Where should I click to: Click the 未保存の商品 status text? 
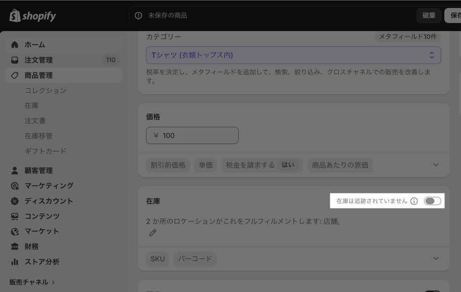(168, 16)
